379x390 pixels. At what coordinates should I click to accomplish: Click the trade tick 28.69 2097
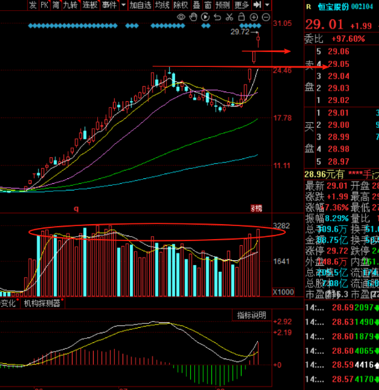(x=342, y=307)
